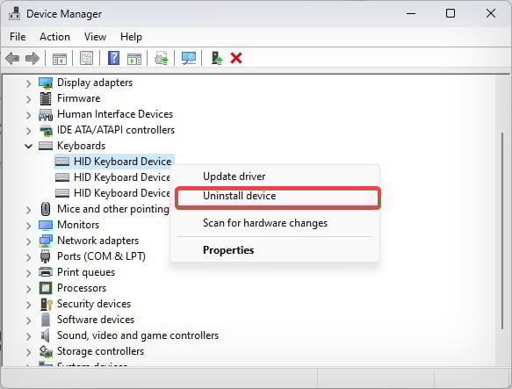Select the second HID Keyboard Device entry
The width and height of the screenshot is (512, 389).
(121, 177)
